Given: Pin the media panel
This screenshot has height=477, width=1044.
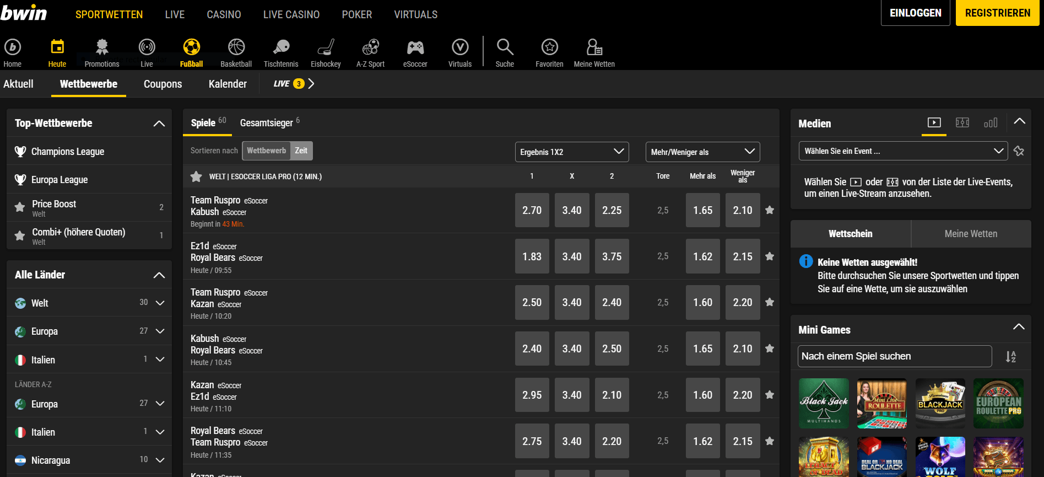Looking at the screenshot, I should click(1019, 151).
